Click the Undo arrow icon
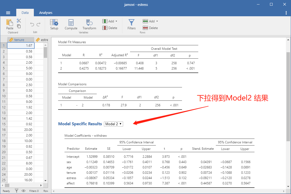This screenshot has width=291, height=194. pyautogui.click(x=32, y=24)
